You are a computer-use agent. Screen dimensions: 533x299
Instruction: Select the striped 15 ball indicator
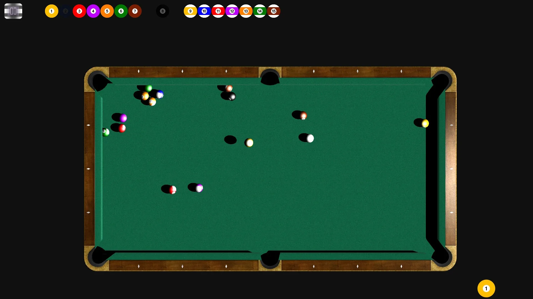click(274, 11)
